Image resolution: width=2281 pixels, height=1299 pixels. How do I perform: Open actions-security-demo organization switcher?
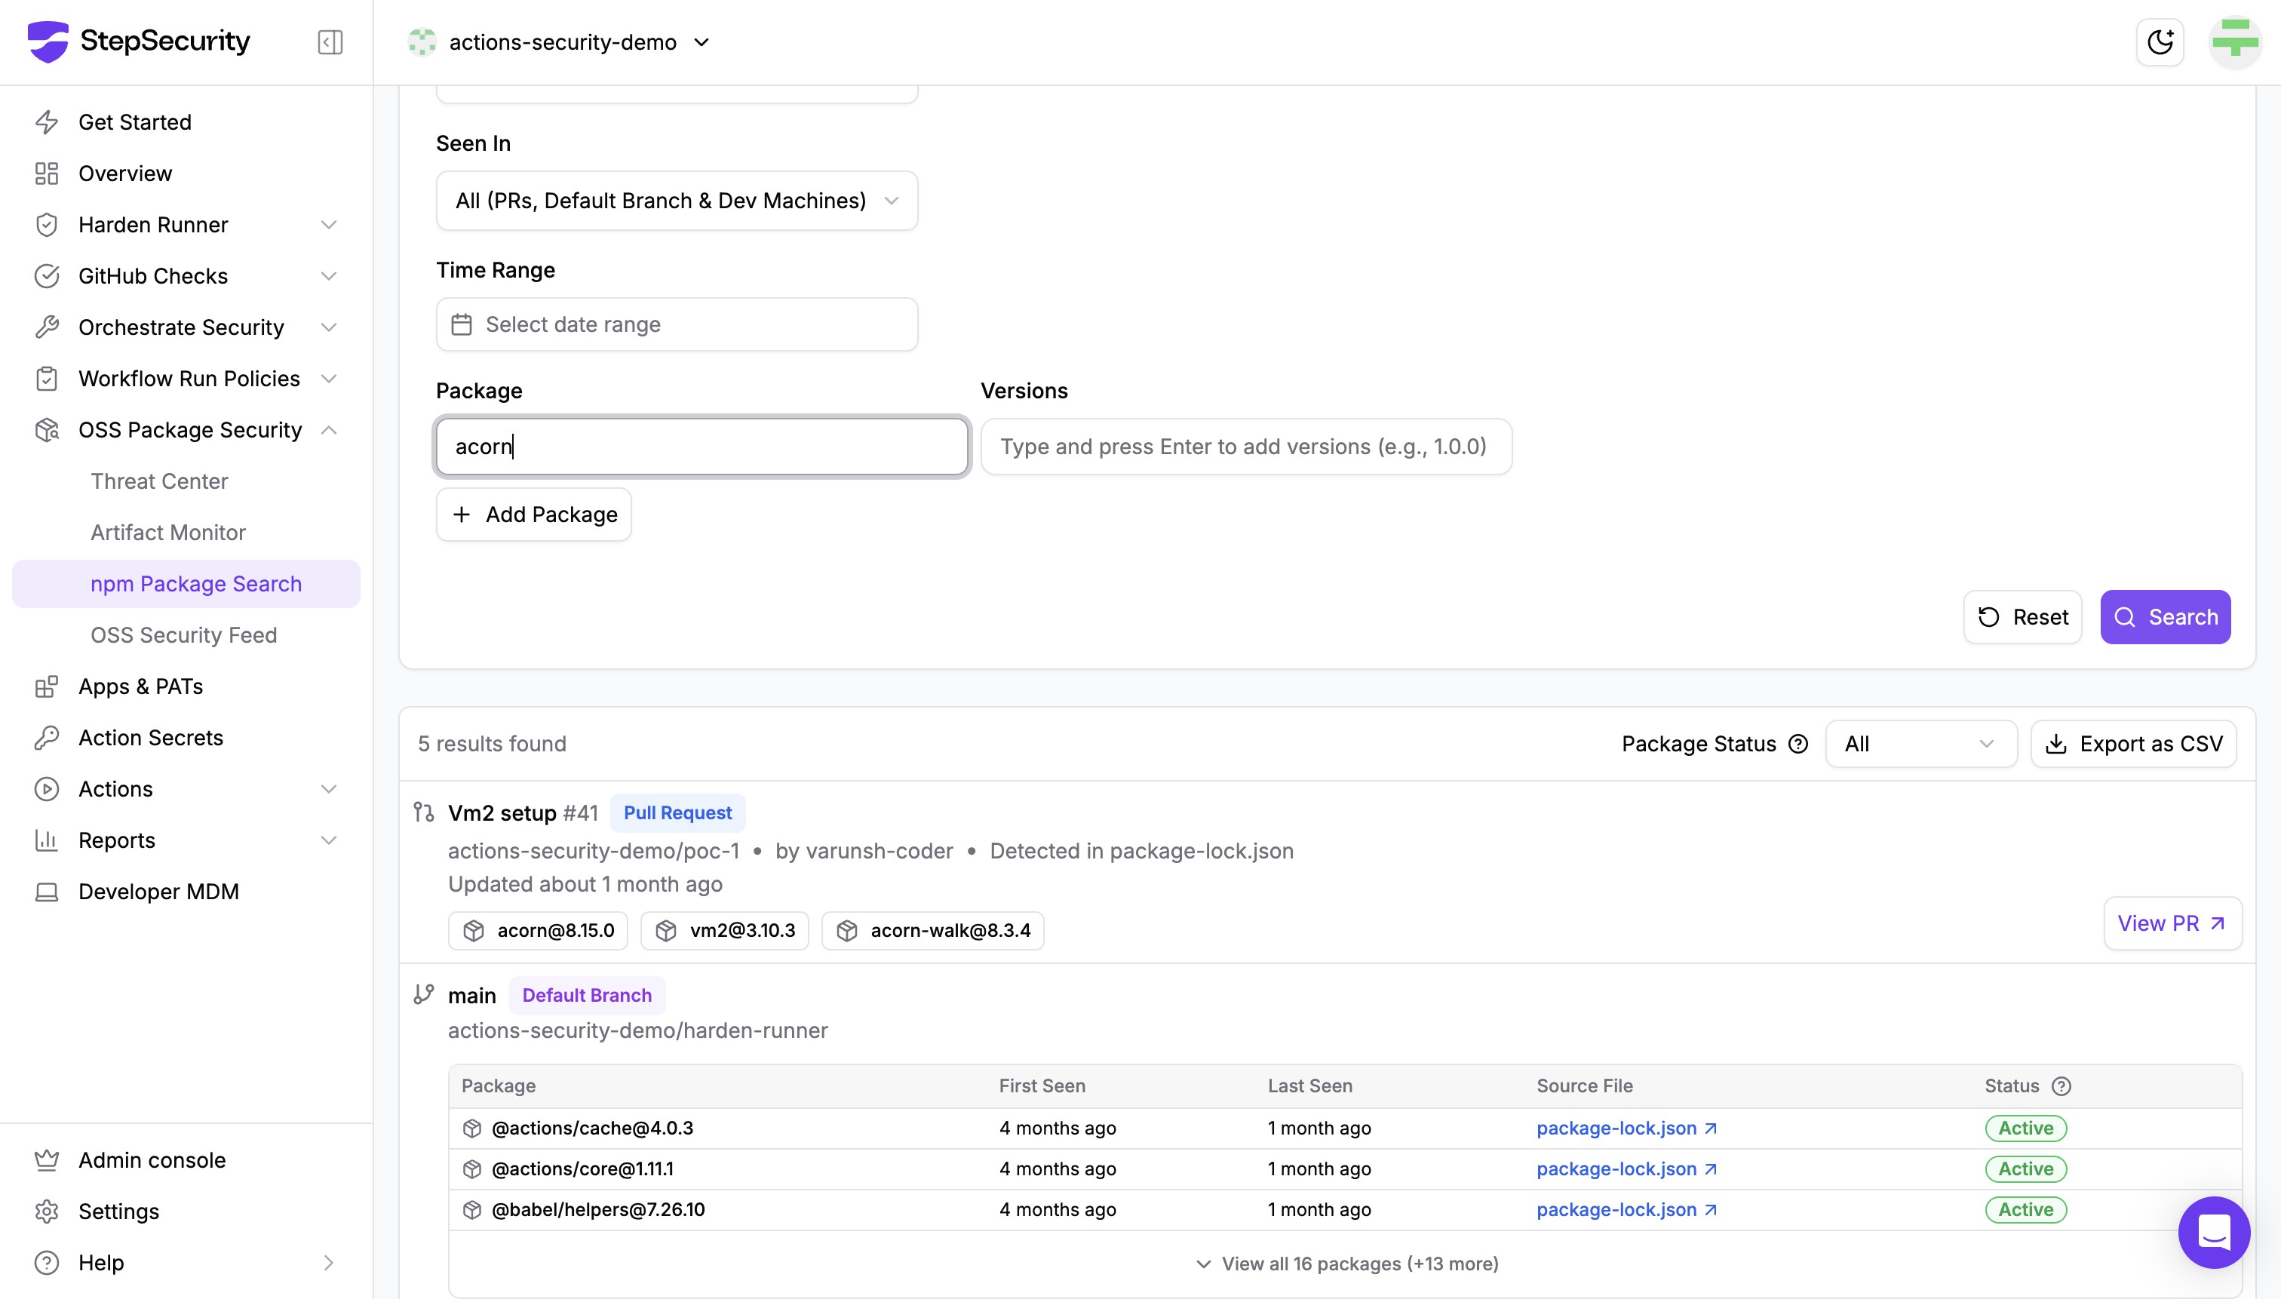click(560, 42)
